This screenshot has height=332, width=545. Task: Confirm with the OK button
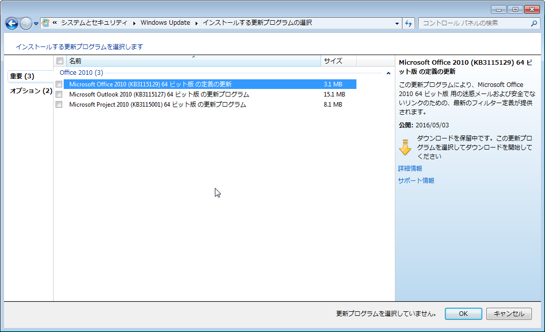(463, 314)
